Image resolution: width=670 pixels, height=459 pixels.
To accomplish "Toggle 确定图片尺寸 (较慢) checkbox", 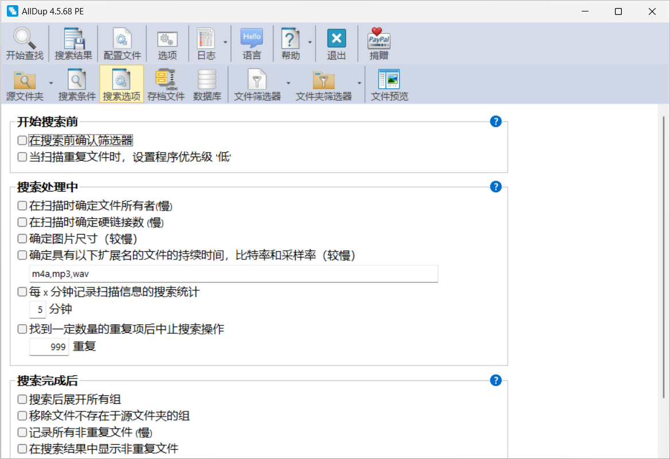I will click(x=22, y=238).
